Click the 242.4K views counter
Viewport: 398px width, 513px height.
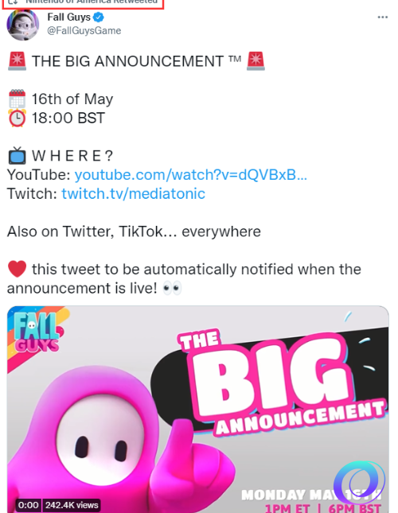(72, 505)
